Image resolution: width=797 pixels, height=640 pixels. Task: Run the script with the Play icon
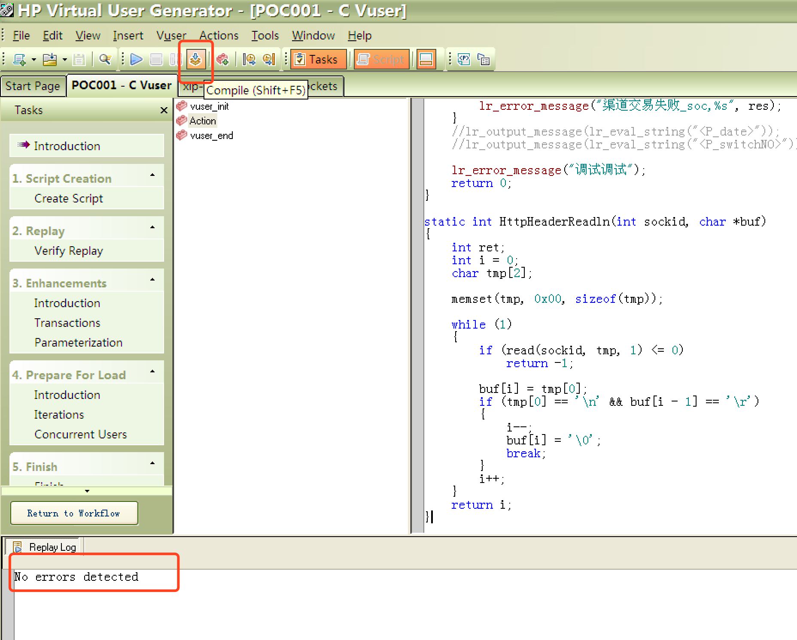coord(137,59)
